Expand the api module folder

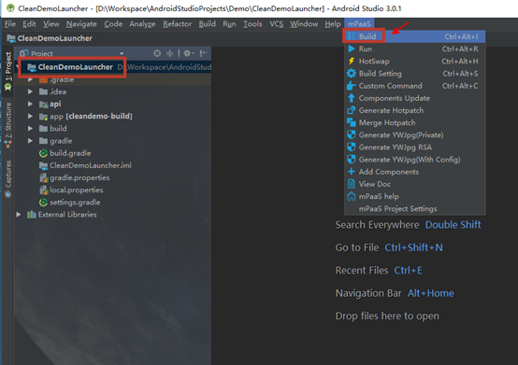point(30,104)
